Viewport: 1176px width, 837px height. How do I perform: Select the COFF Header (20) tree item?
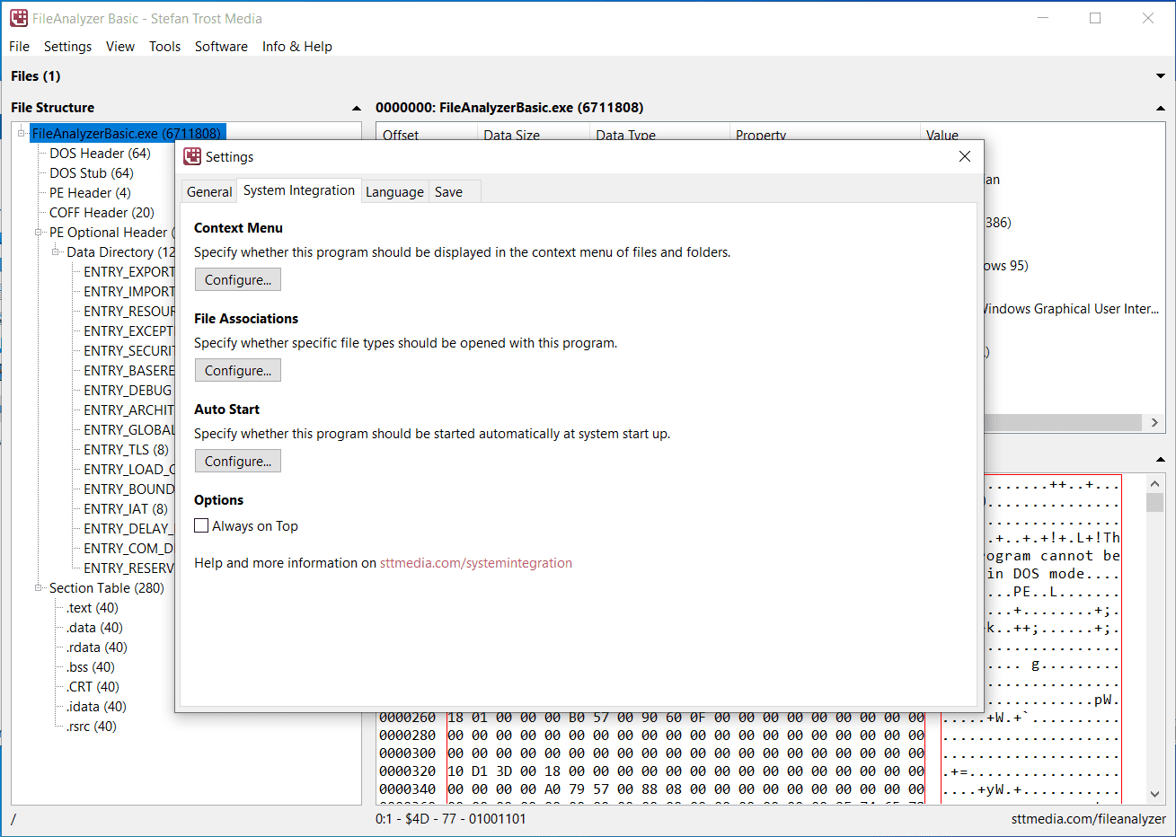tap(102, 212)
